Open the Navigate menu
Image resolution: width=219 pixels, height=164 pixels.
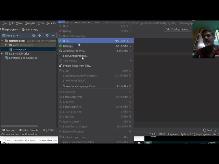pos(30,23)
